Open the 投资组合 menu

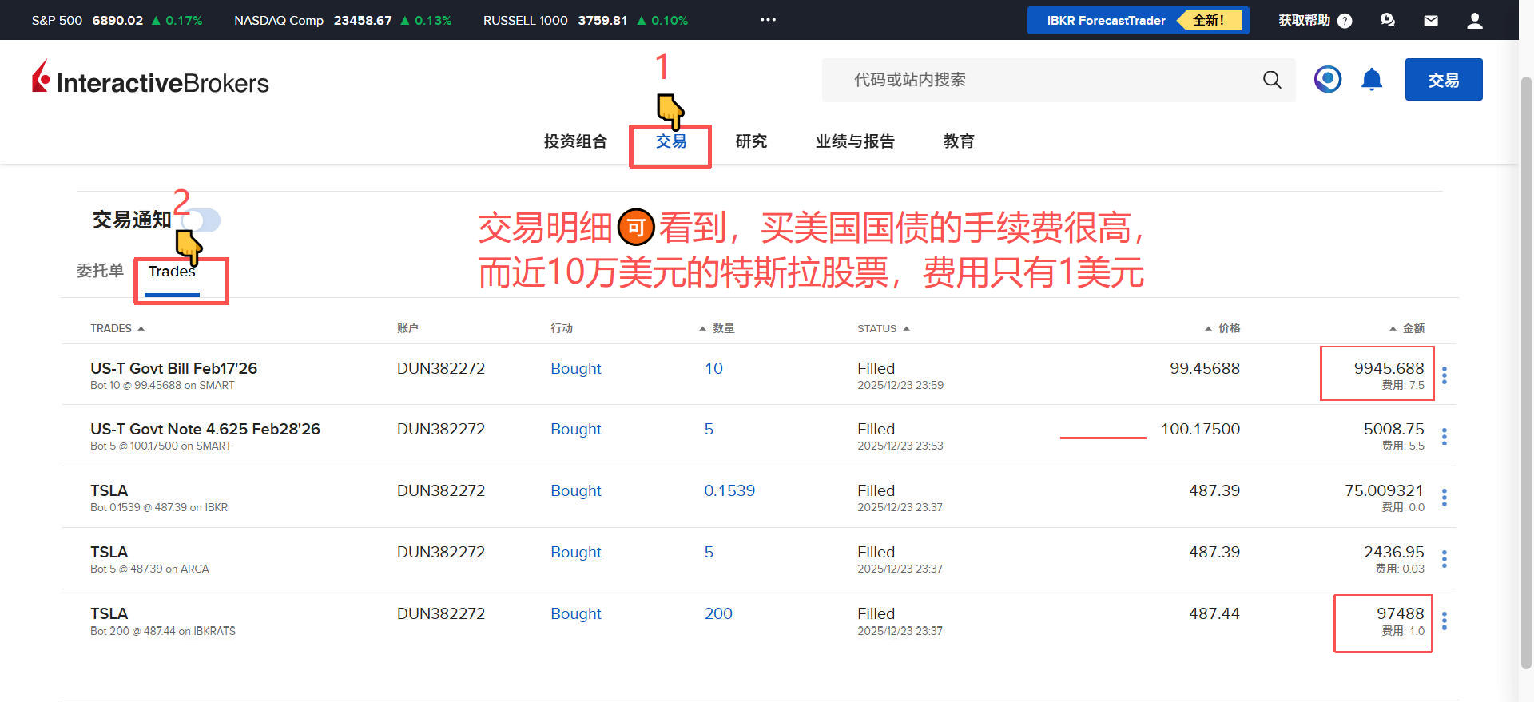[x=575, y=141]
